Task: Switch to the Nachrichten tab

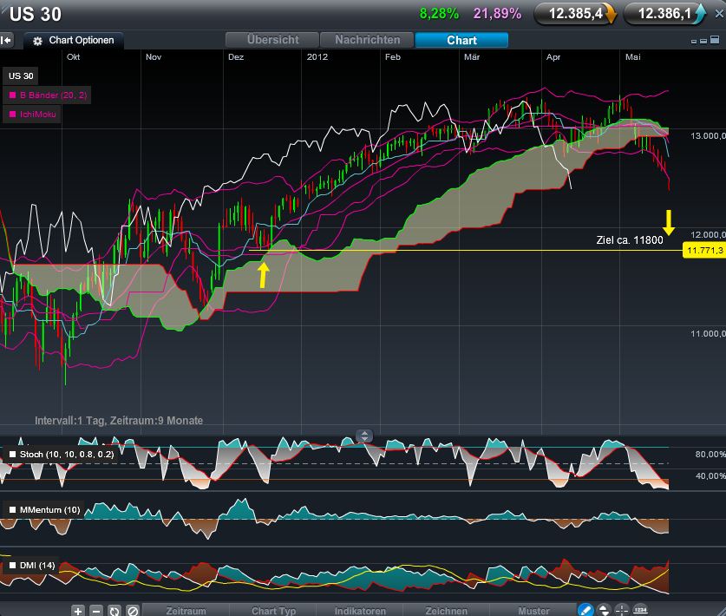Action: (367, 40)
